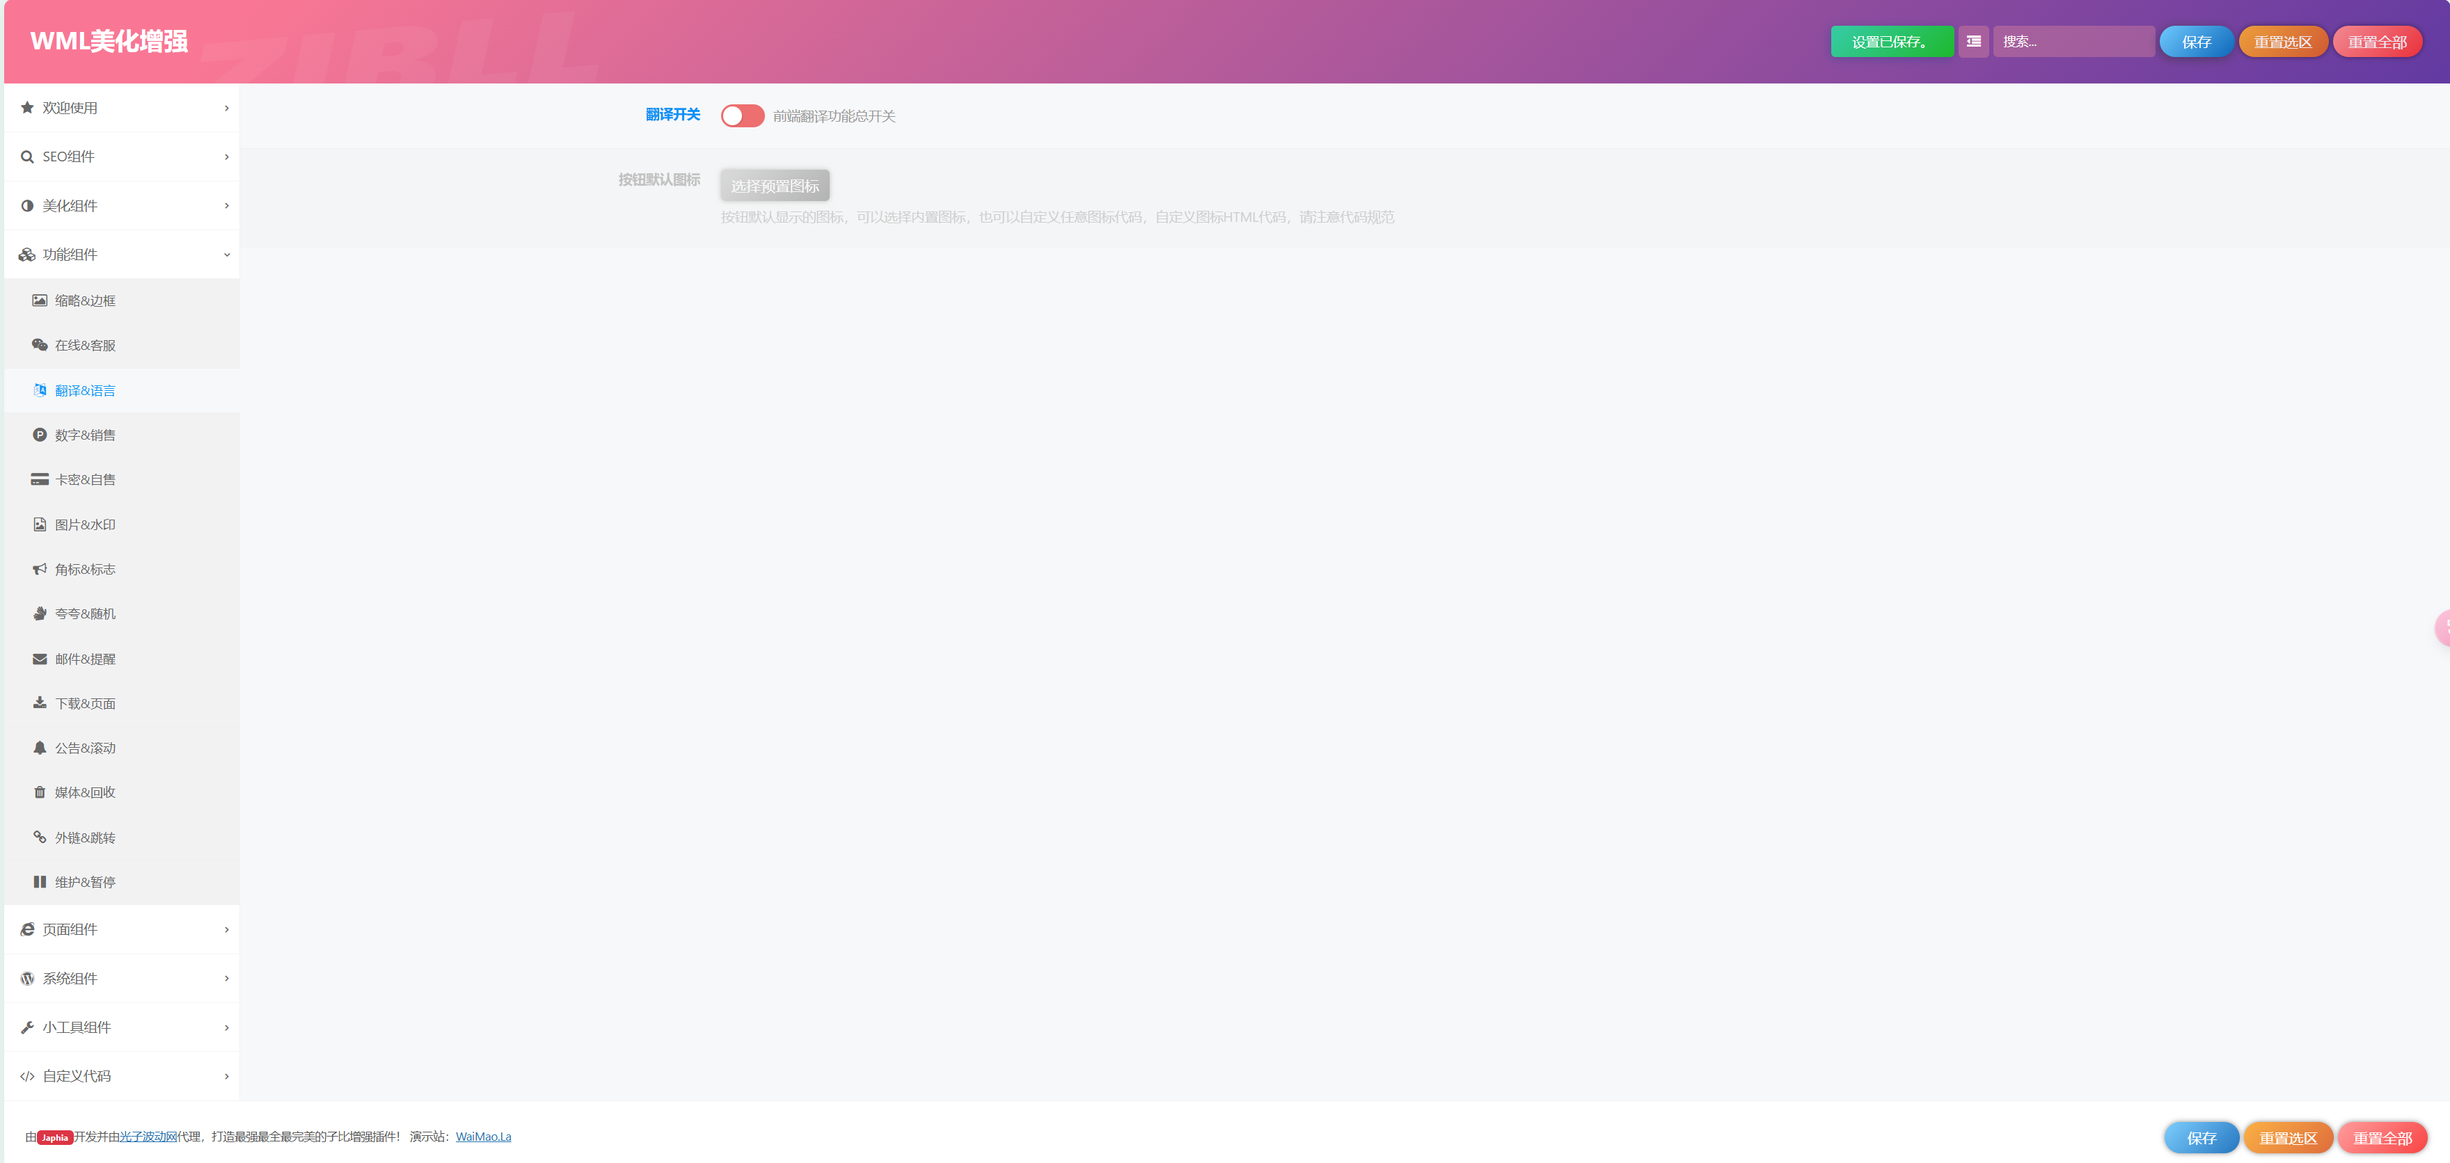
Task: Open the WaiMao.La demo link
Action: pyautogui.click(x=483, y=1137)
